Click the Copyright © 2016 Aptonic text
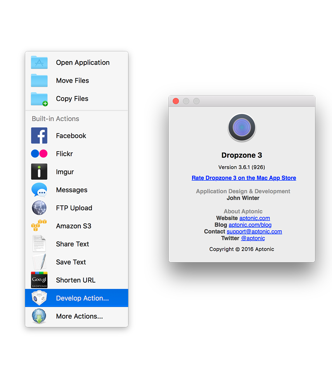This screenshot has width=332, height=382. click(241, 249)
